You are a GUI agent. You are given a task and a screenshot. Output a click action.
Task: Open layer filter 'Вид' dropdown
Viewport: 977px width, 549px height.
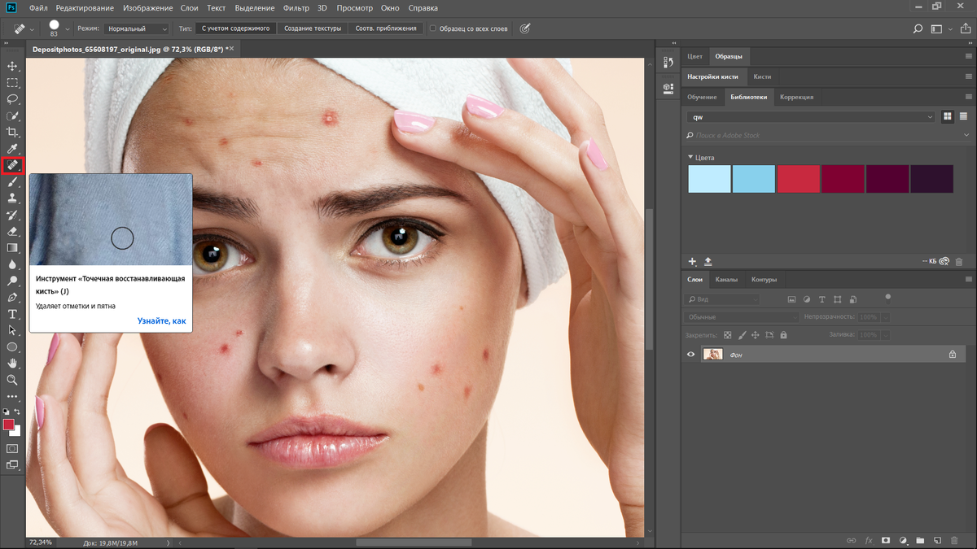(721, 299)
